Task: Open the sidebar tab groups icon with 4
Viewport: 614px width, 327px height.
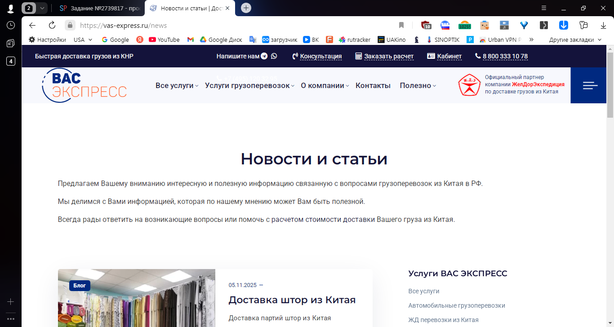Action: (x=11, y=61)
